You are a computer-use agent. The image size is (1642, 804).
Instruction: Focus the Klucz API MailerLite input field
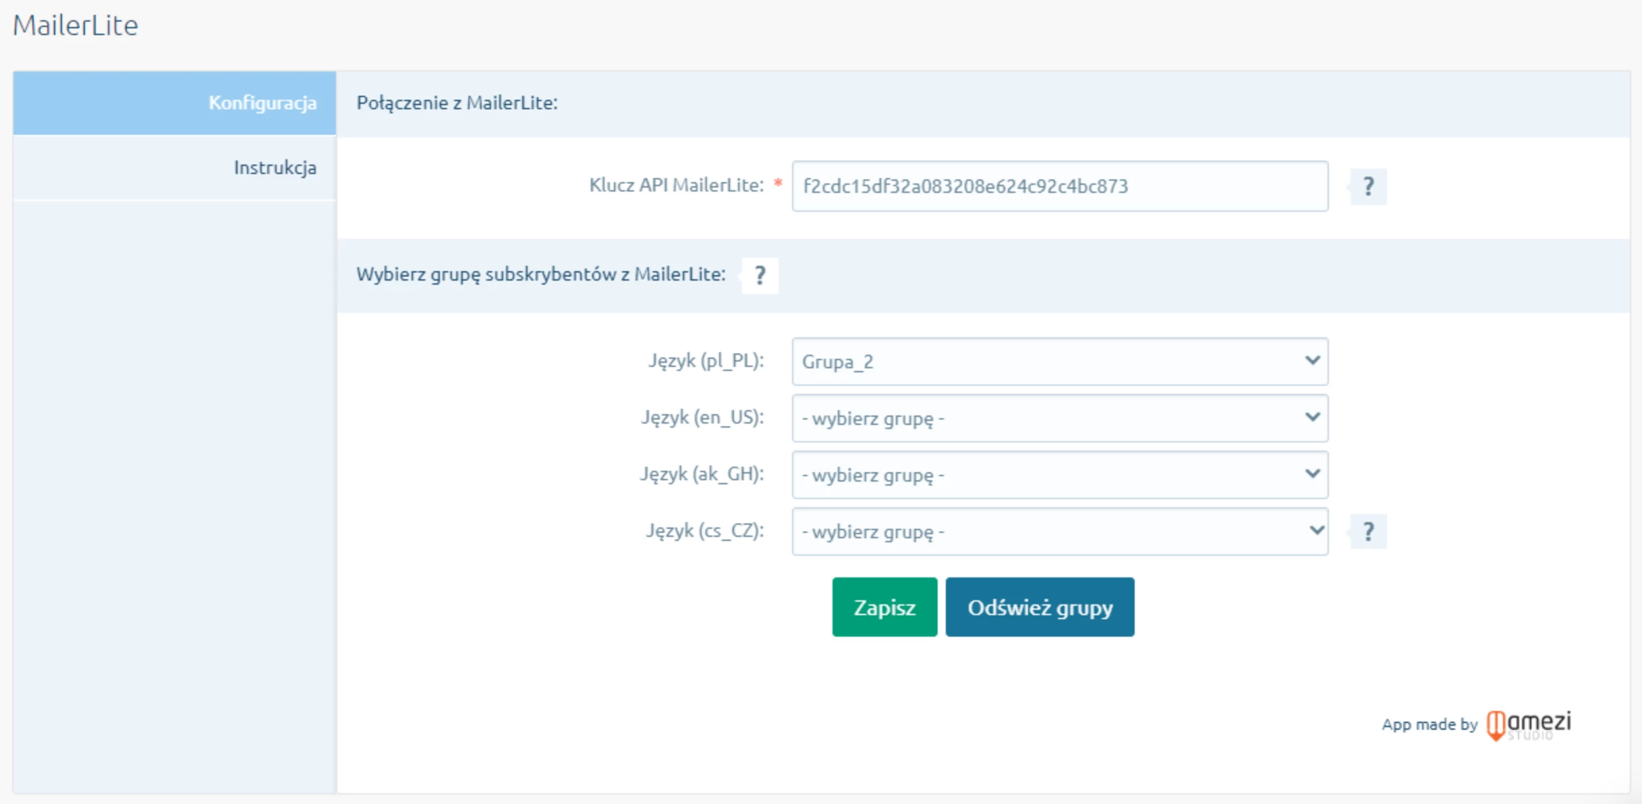tap(1060, 186)
